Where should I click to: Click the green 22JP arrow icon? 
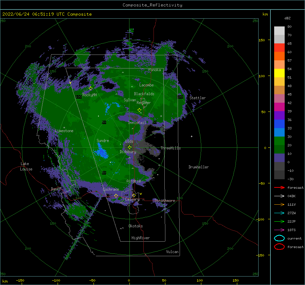click(279, 221)
